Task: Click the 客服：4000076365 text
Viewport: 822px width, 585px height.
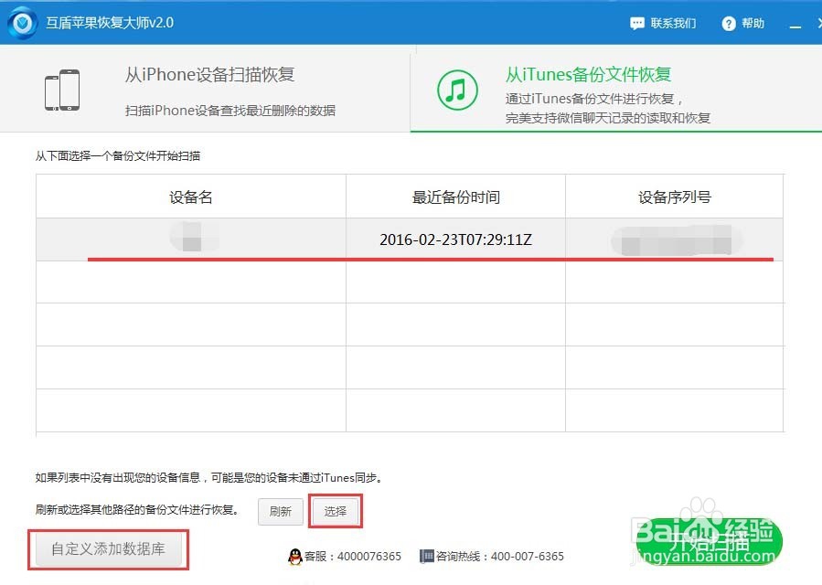Action: click(353, 556)
